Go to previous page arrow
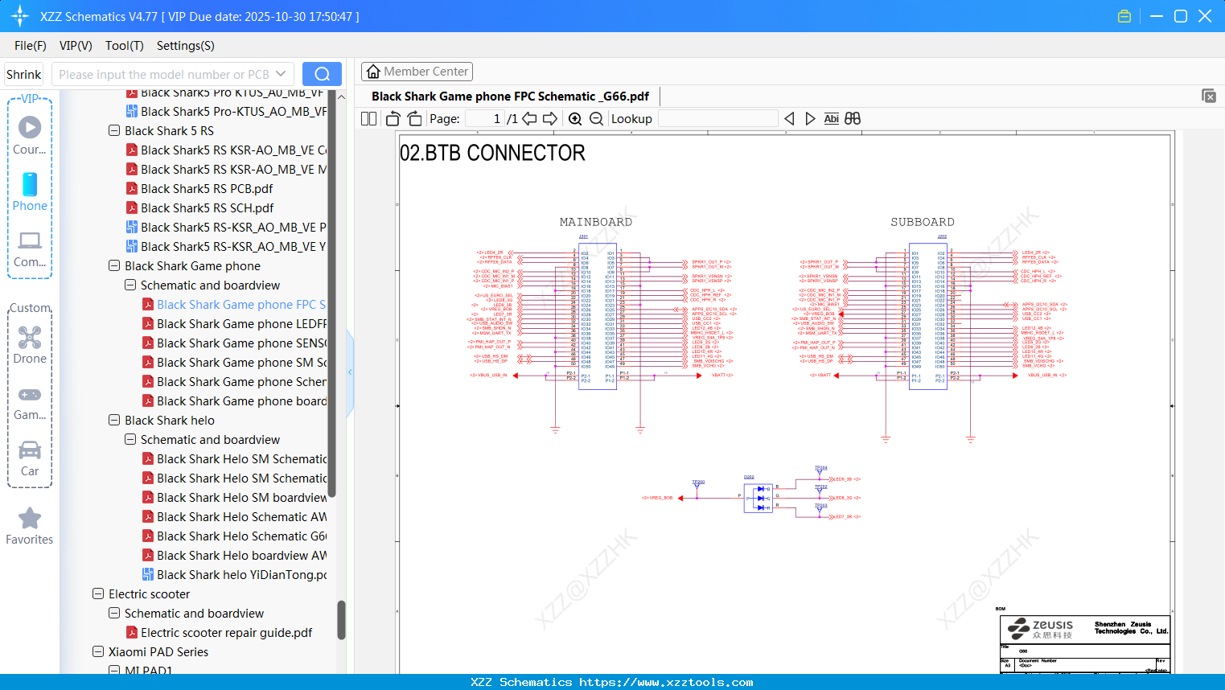The height and width of the screenshot is (690, 1225). [x=529, y=119]
